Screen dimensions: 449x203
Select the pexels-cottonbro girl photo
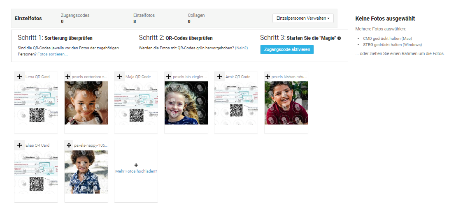[86, 103]
